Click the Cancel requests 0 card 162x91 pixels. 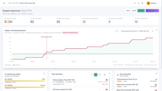pyautogui.click(x=120, y=20)
